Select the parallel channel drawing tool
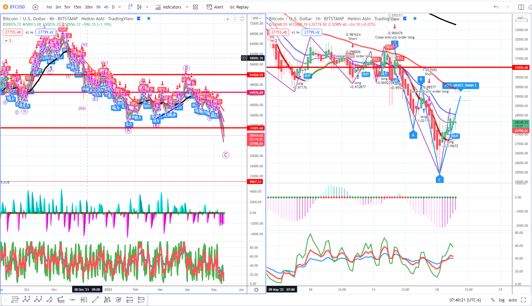532x306 pixels. tap(49, 299)
